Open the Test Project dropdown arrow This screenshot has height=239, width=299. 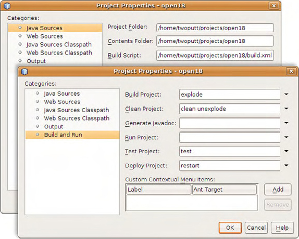(286, 151)
